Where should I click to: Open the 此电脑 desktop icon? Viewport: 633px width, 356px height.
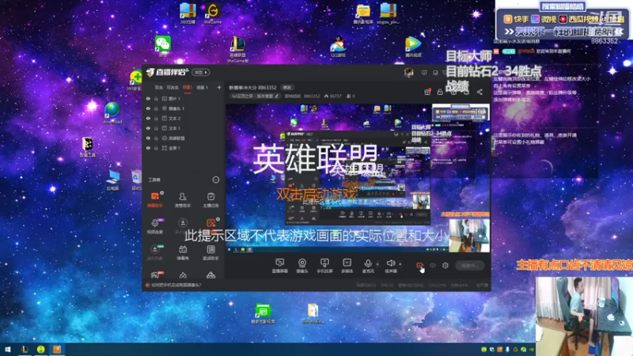coord(112,180)
